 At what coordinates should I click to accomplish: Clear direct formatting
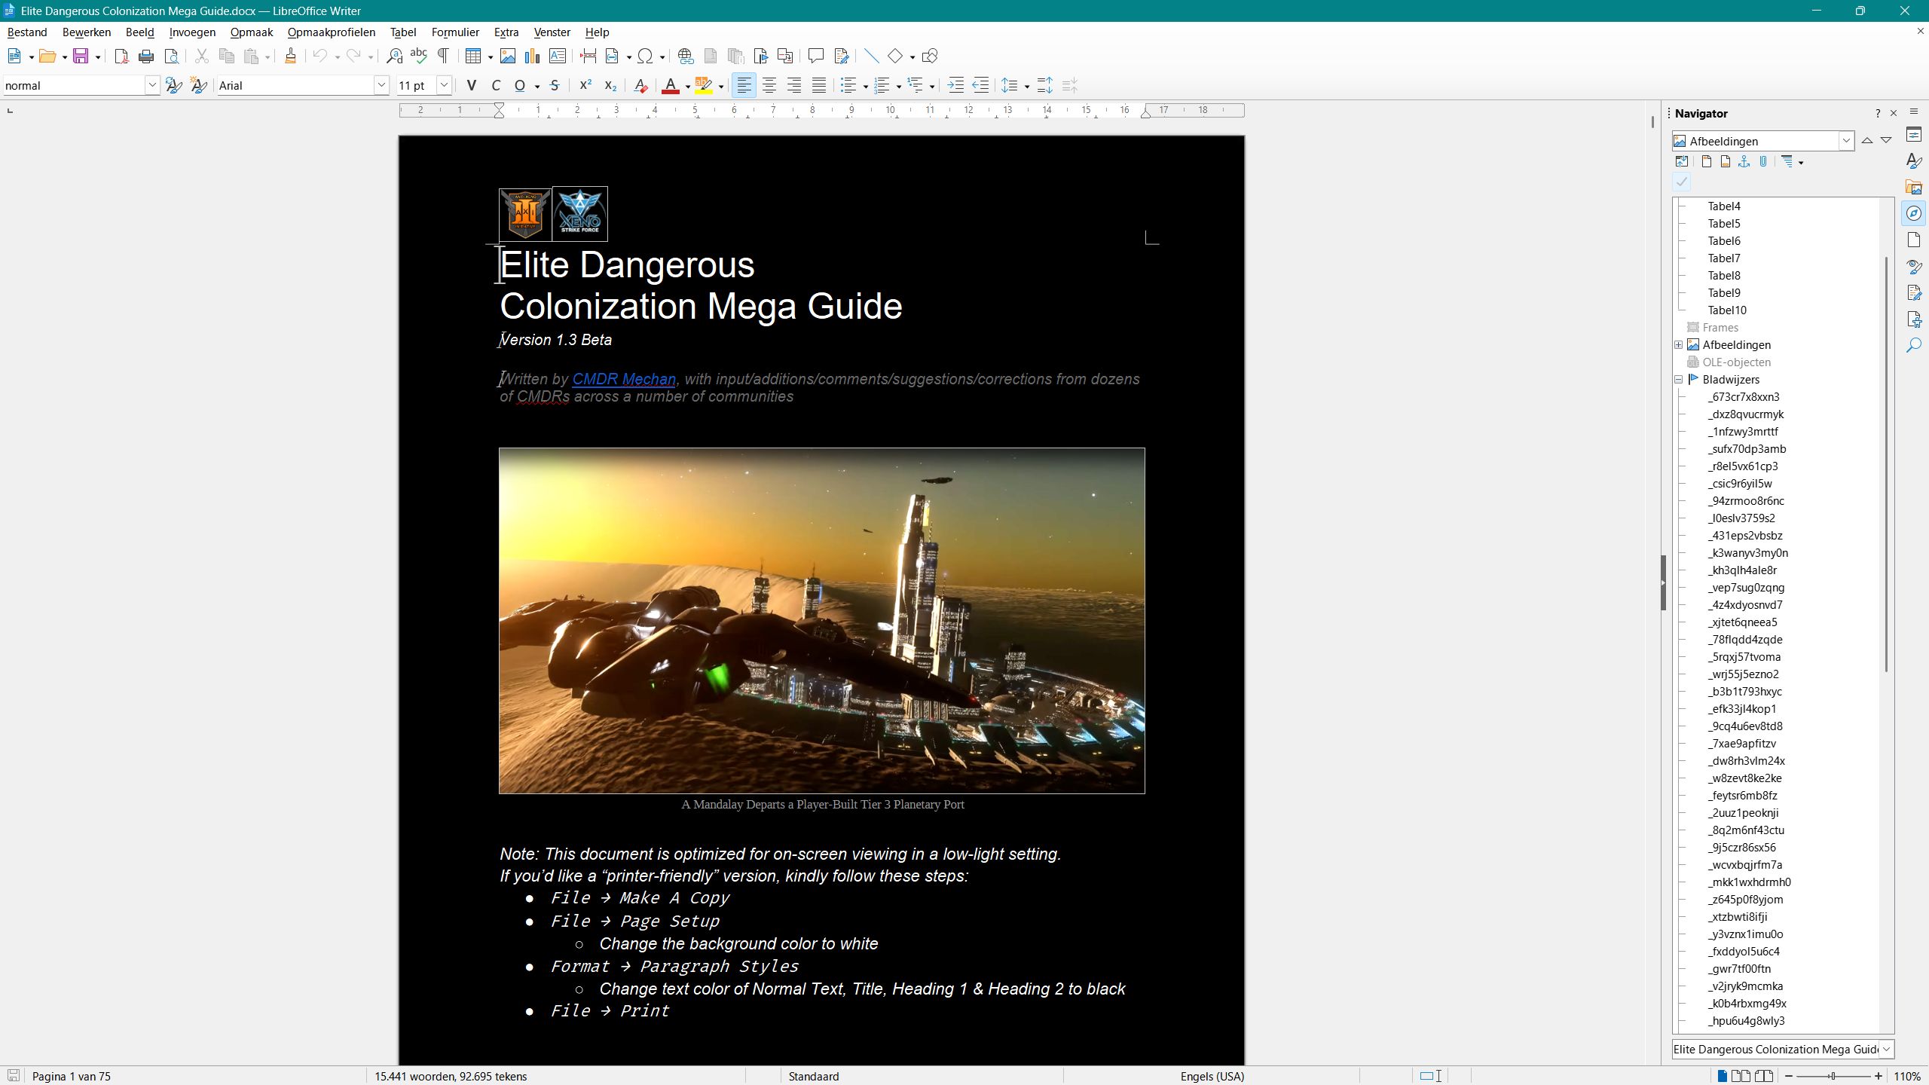pyautogui.click(x=641, y=85)
